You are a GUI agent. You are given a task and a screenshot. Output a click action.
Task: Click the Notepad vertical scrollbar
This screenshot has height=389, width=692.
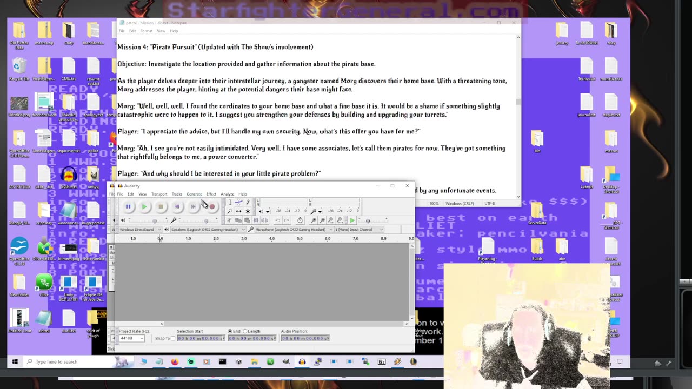coord(518,116)
